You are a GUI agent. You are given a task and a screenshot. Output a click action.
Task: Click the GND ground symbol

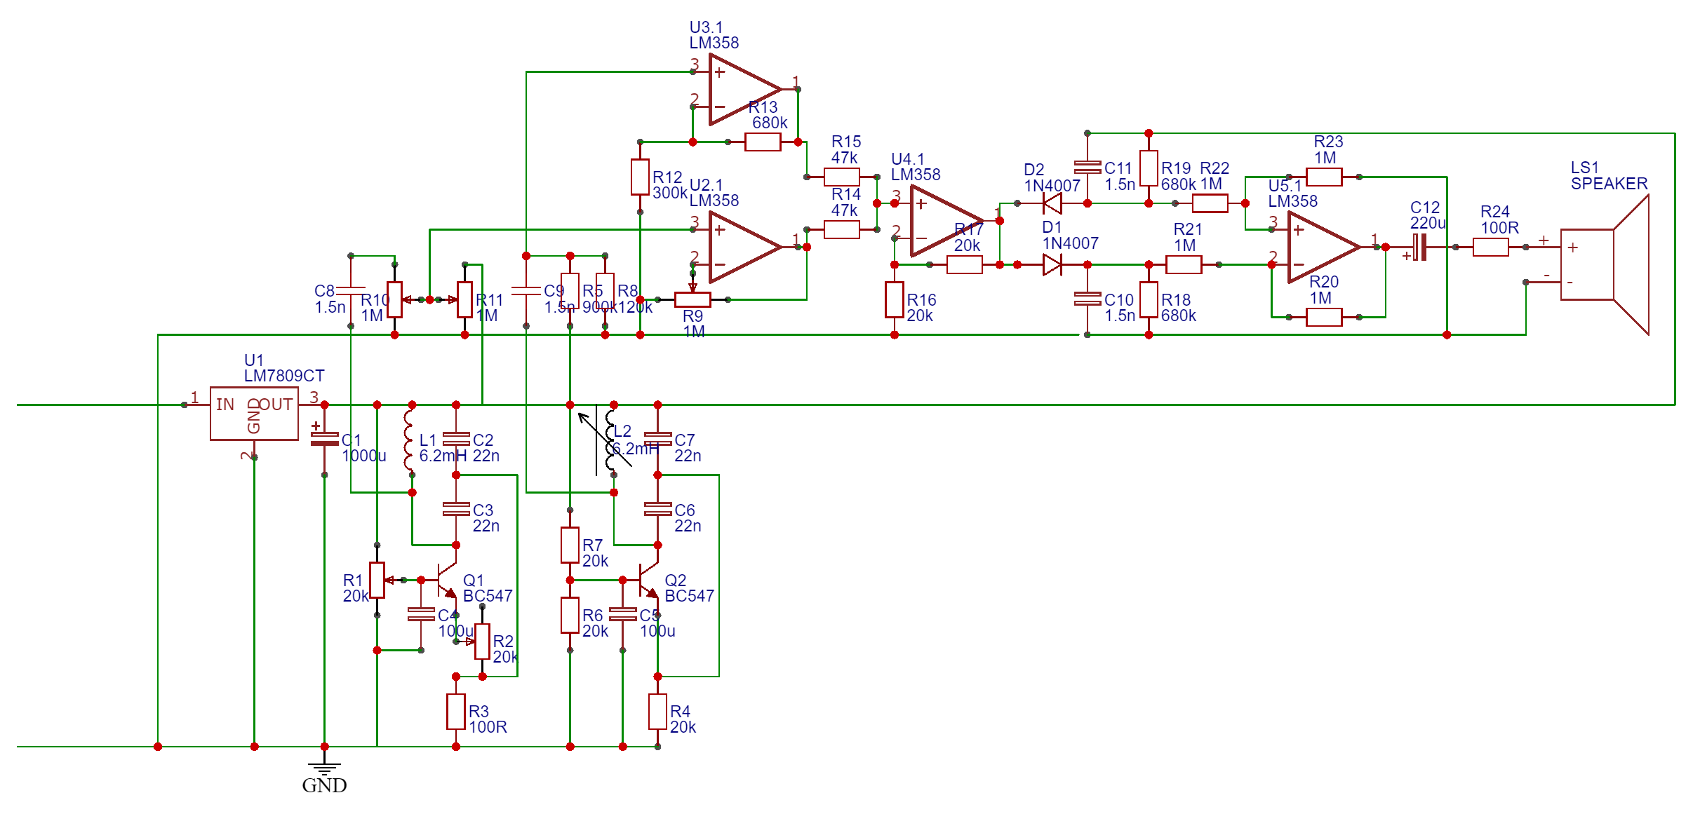(324, 766)
